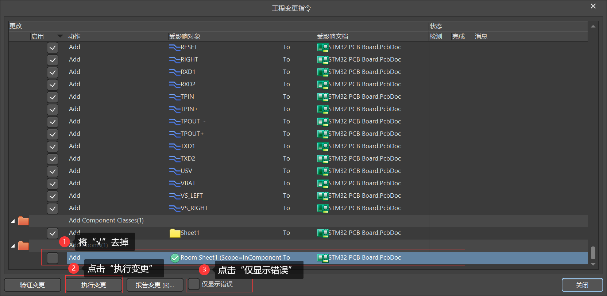Uncheck the enable box for RXD1
The image size is (607, 296).
tap(53, 72)
